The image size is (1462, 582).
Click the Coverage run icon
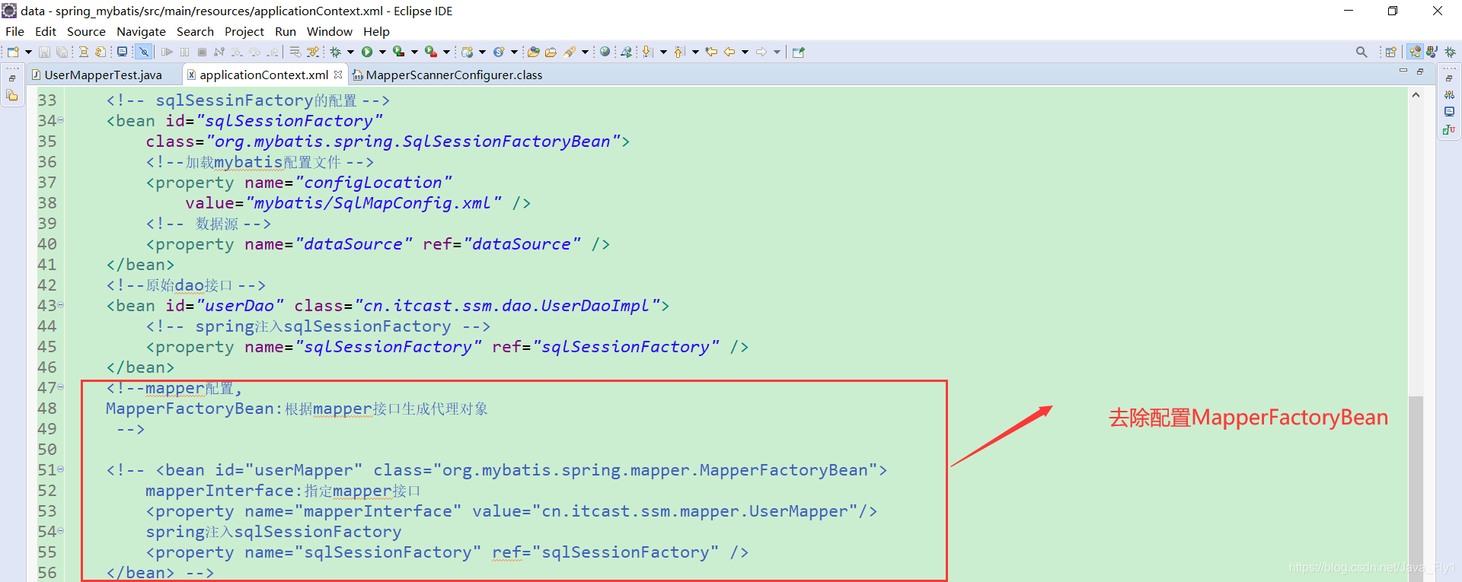point(398,52)
